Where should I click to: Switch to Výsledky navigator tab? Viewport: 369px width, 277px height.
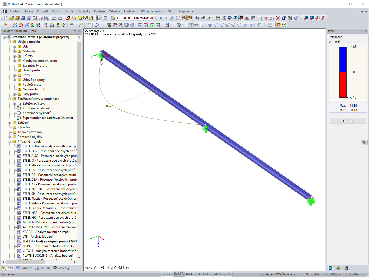coord(61,268)
